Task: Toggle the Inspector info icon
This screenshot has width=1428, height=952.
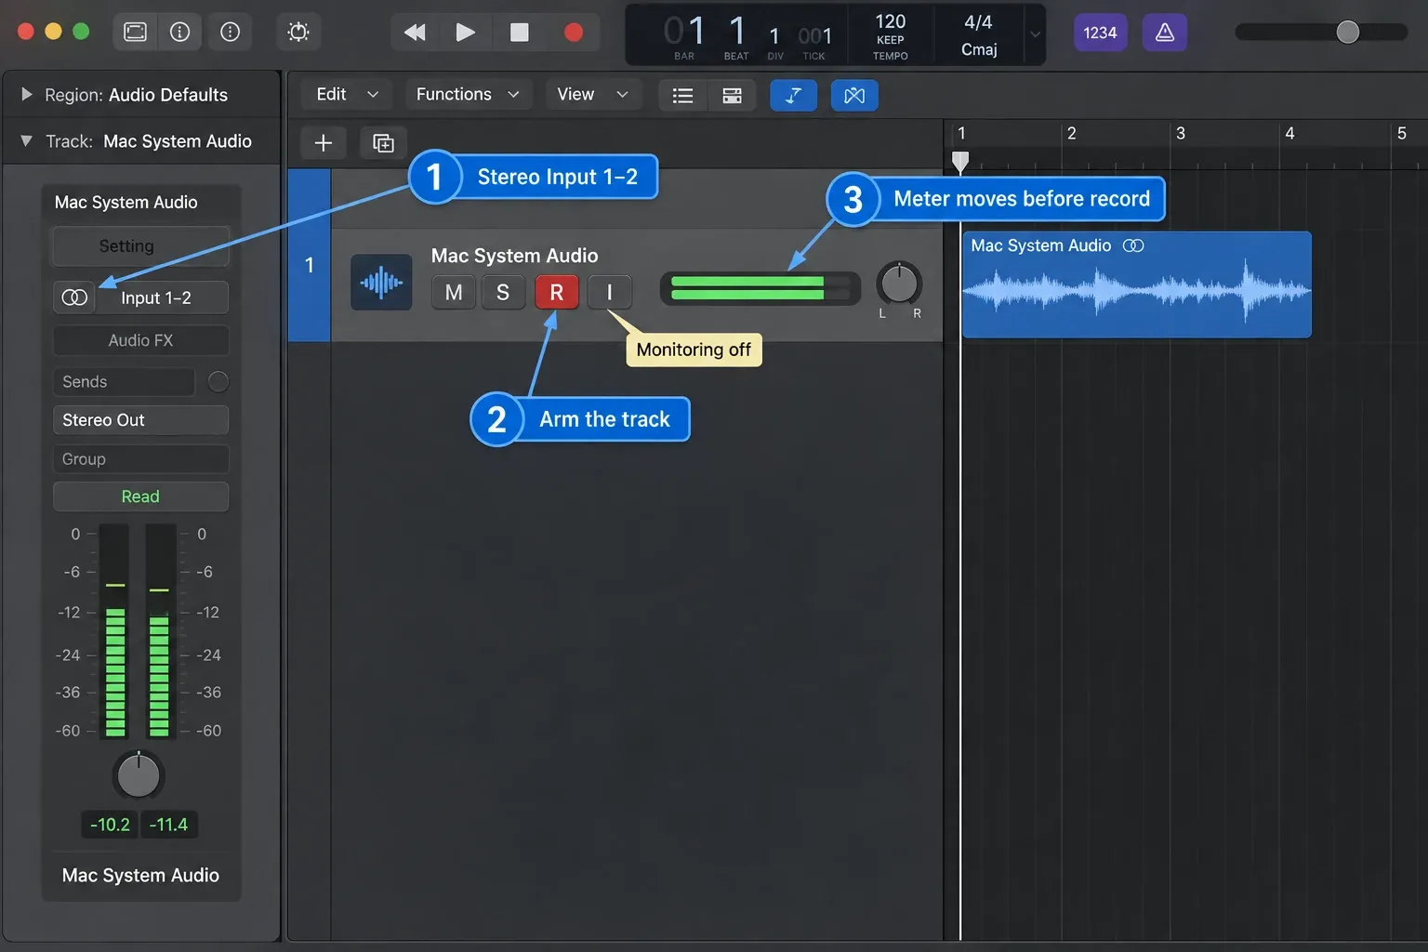Action: (180, 33)
